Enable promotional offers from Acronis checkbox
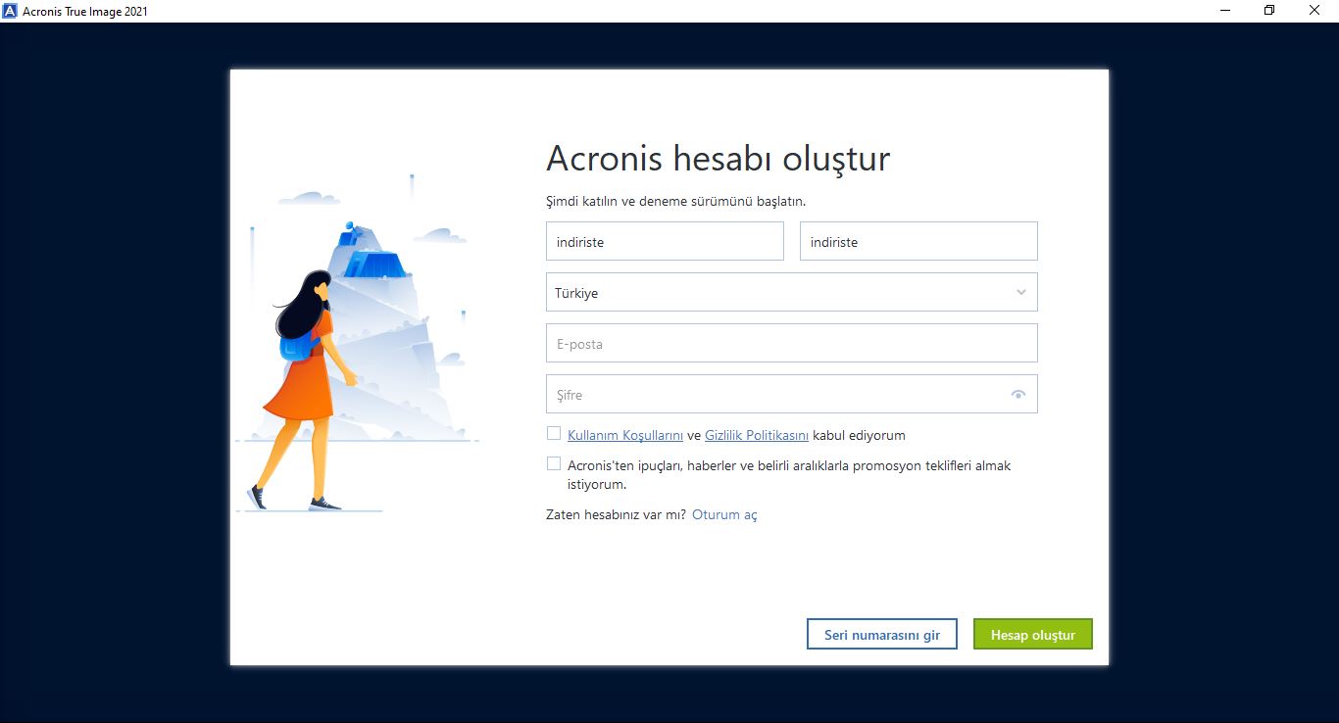The image size is (1339, 723). pyautogui.click(x=554, y=463)
